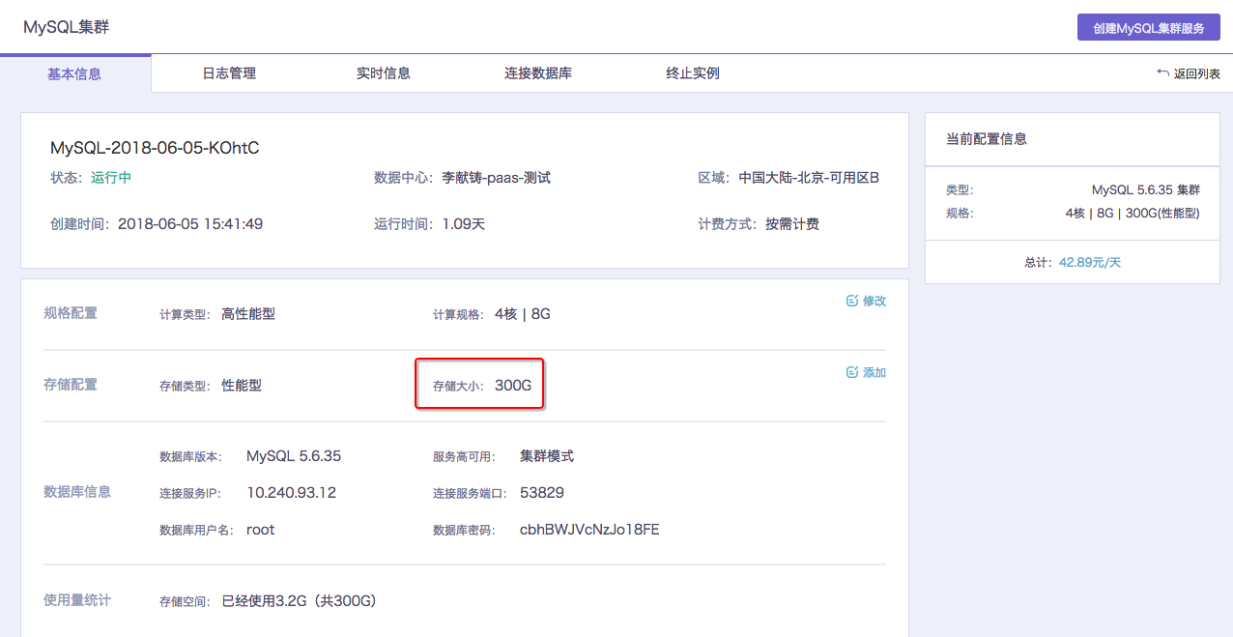Click the data center value 李献铸-paas-测试
The height and width of the screenshot is (637, 1233).
pyautogui.click(x=497, y=178)
